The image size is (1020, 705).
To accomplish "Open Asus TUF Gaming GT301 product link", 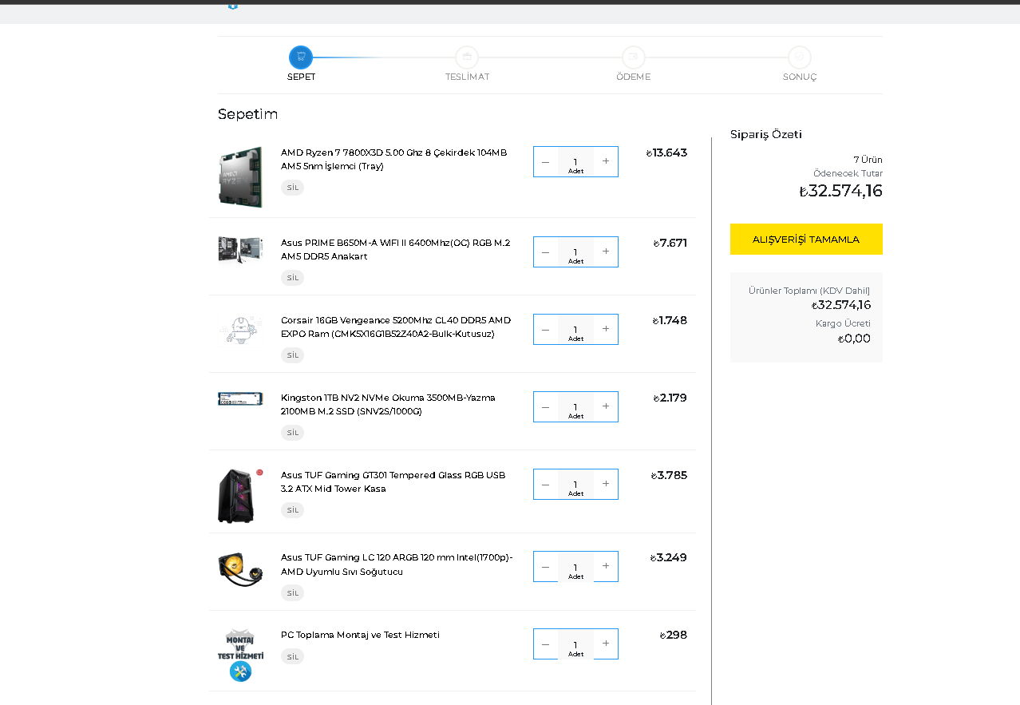I will coord(393,481).
